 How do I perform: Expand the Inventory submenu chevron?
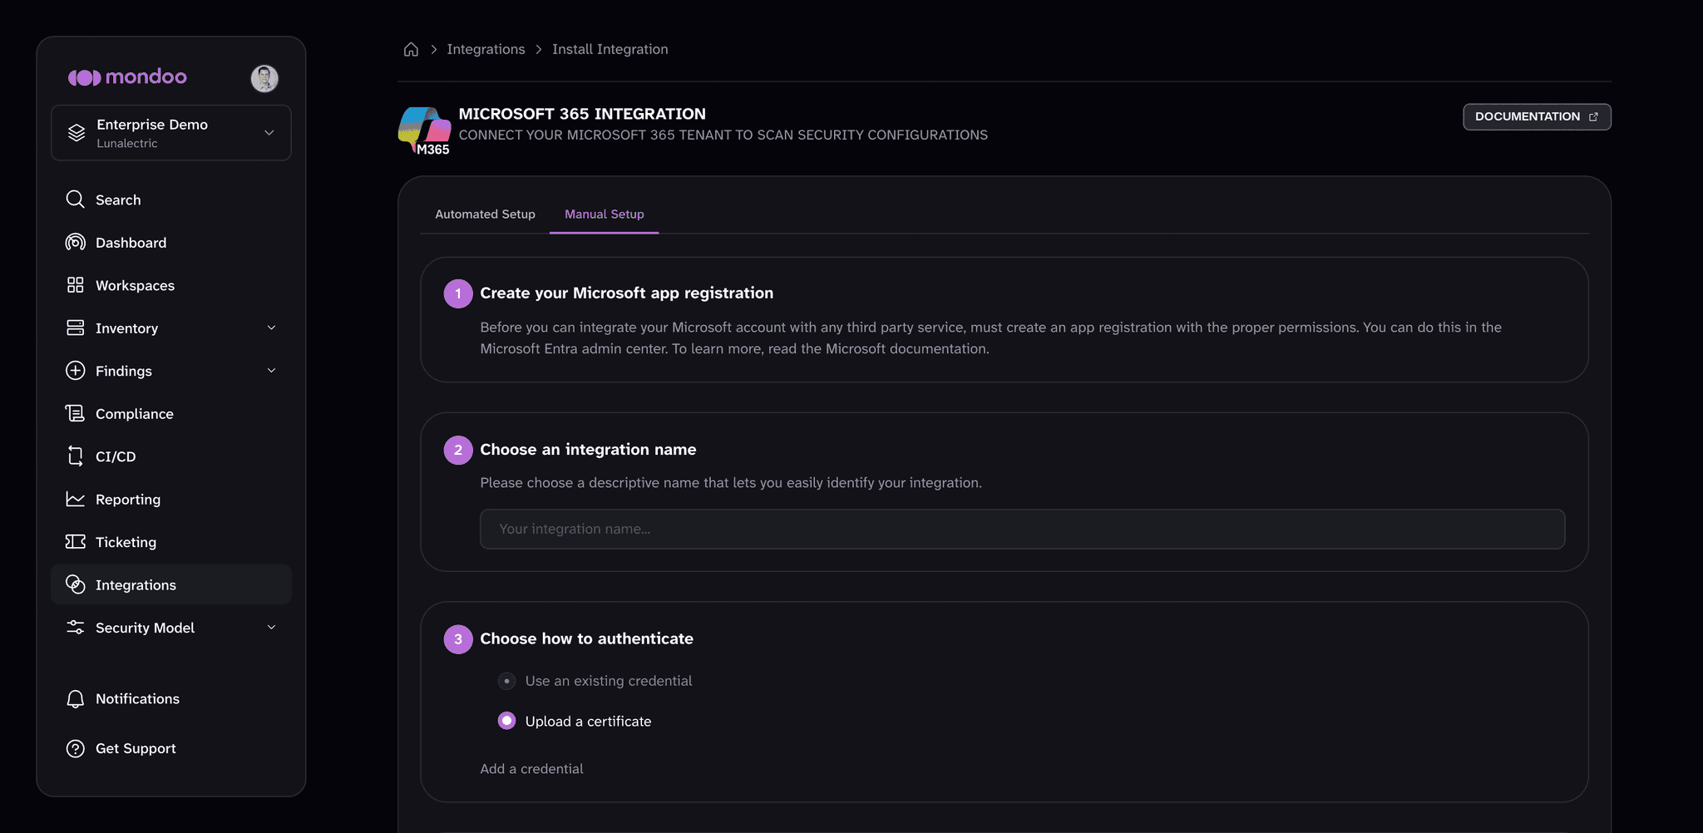point(271,328)
